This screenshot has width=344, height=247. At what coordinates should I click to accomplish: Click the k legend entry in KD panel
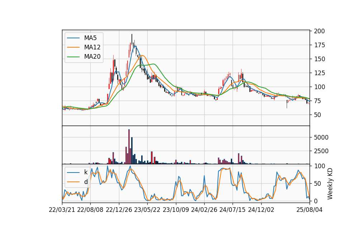coord(86,172)
